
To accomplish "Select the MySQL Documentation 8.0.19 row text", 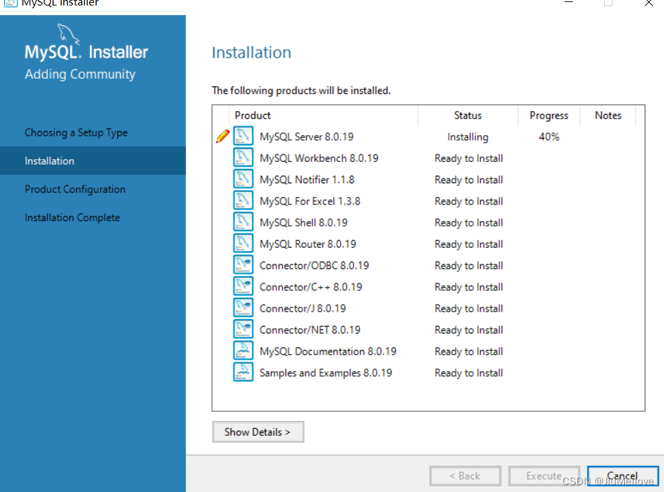I will point(328,351).
